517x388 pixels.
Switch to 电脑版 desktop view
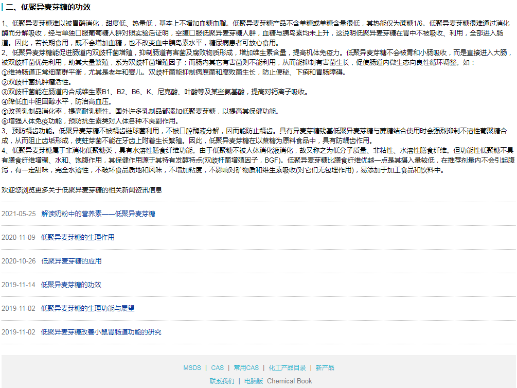coord(254,381)
